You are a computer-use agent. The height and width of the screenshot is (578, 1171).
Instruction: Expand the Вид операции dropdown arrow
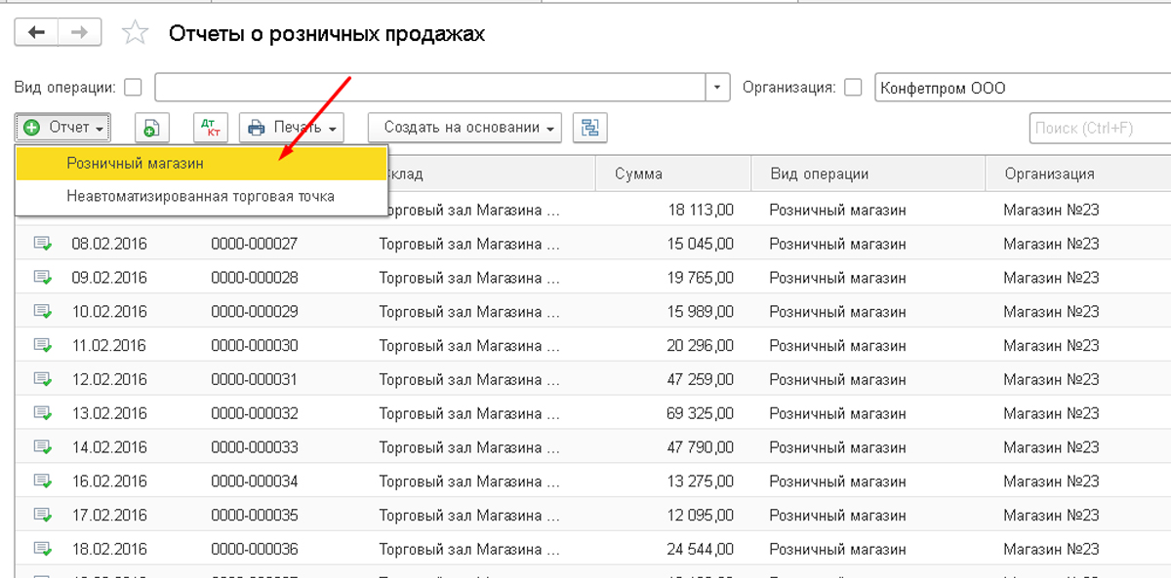718,88
